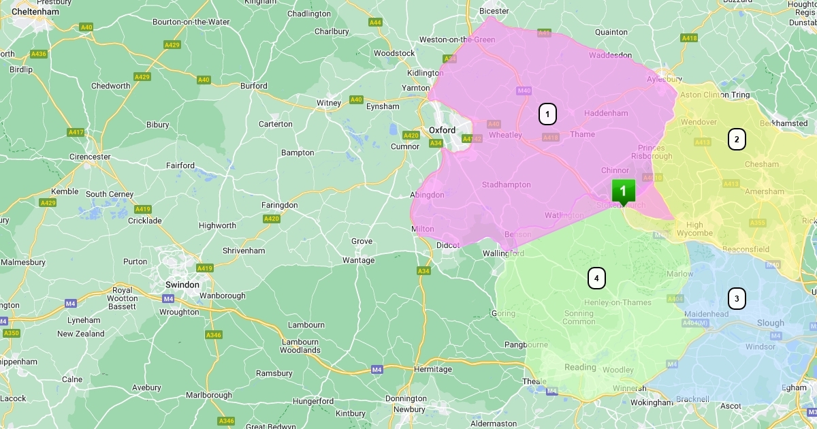Click the A355 road shield near Beaconsfield
817x429 pixels.
pyautogui.click(x=757, y=223)
